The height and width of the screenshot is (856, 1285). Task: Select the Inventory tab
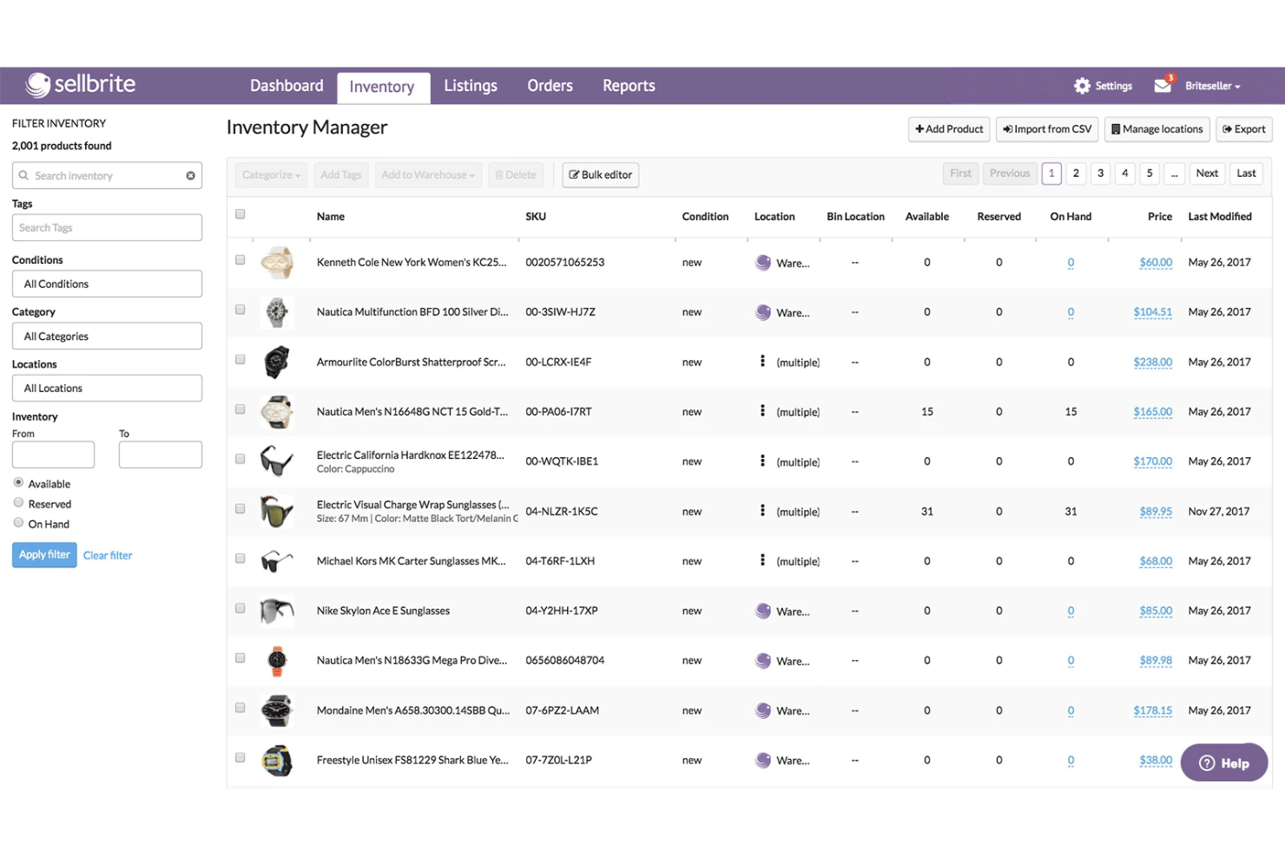[382, 87]
